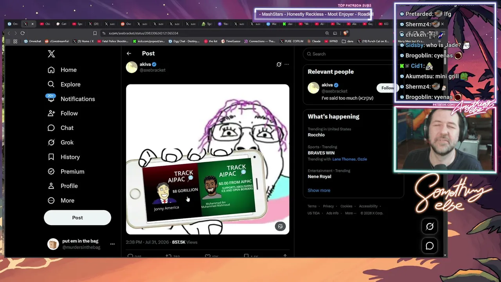Open the footer Privacy link
Screen dimensions: 501x282
tap(328, 206)
